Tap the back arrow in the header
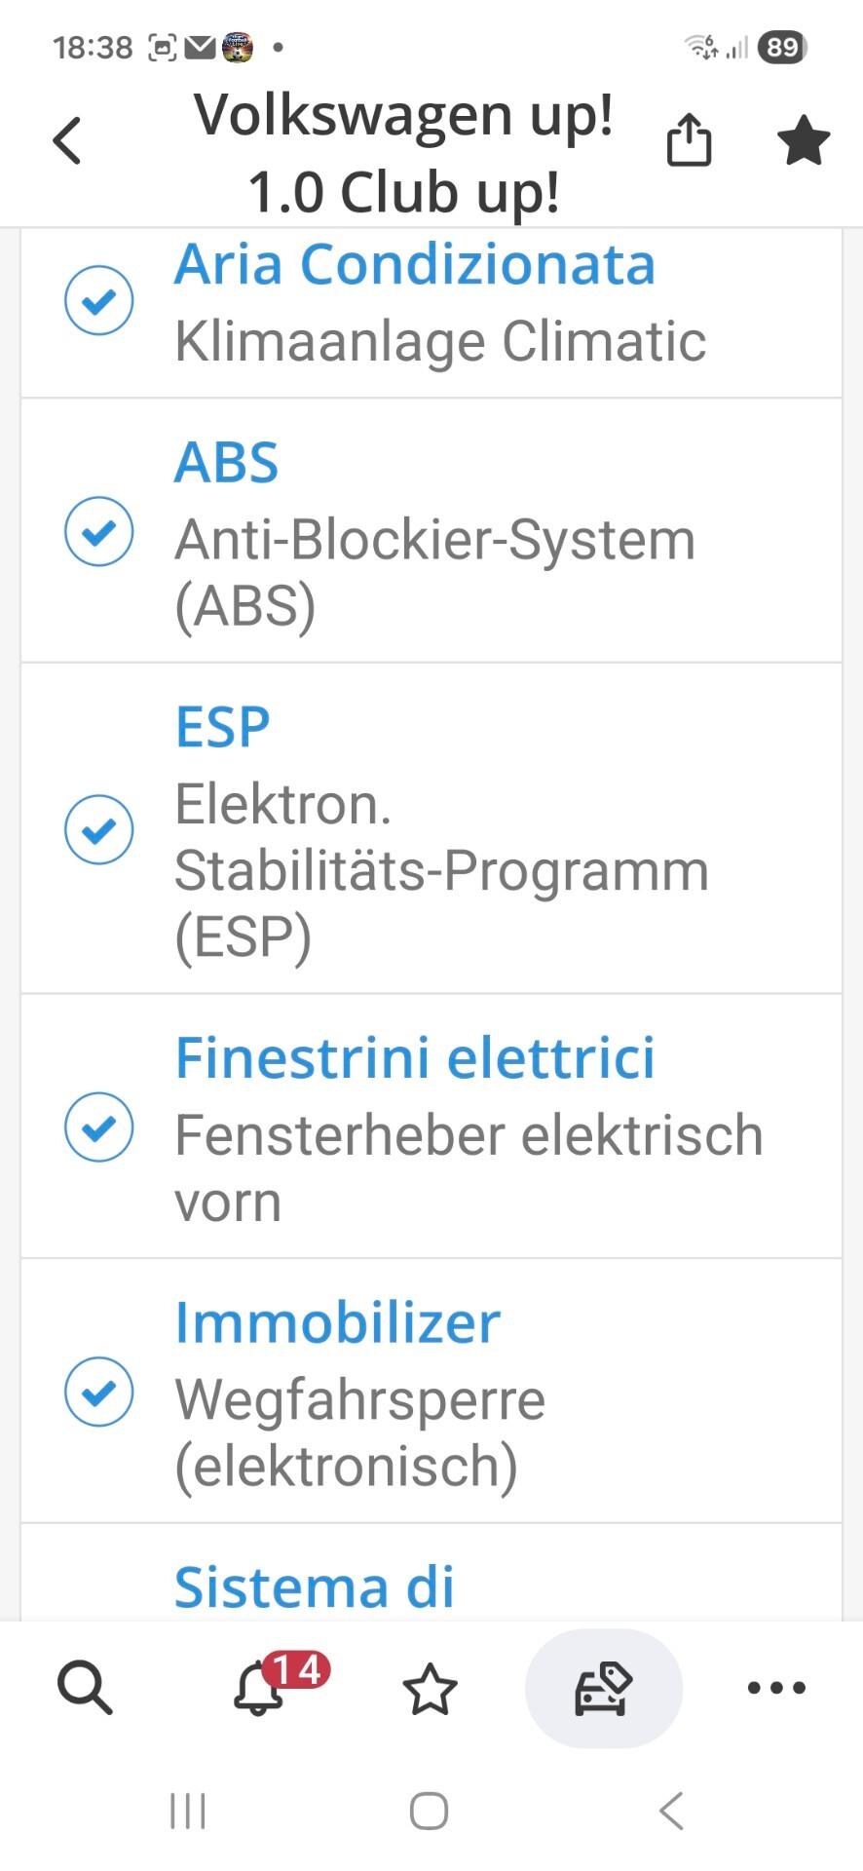 66,140
